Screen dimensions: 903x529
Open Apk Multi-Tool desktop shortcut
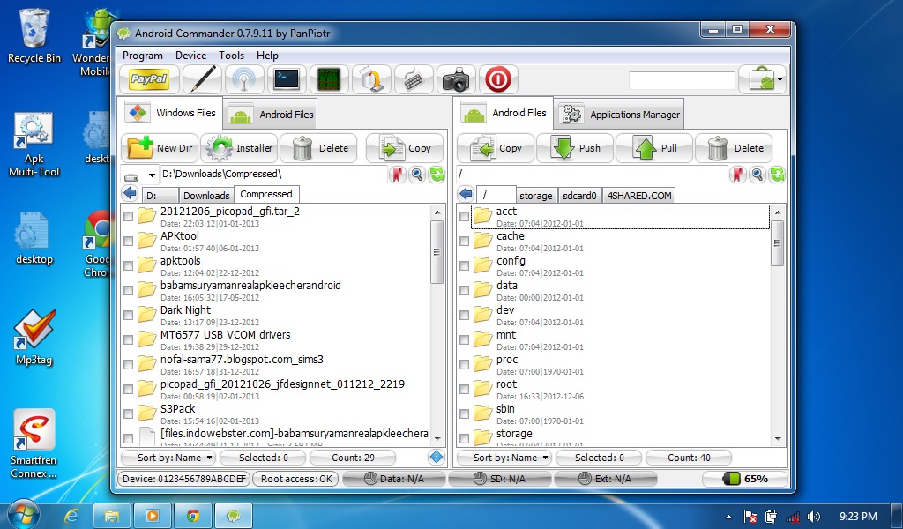(34, 145)
